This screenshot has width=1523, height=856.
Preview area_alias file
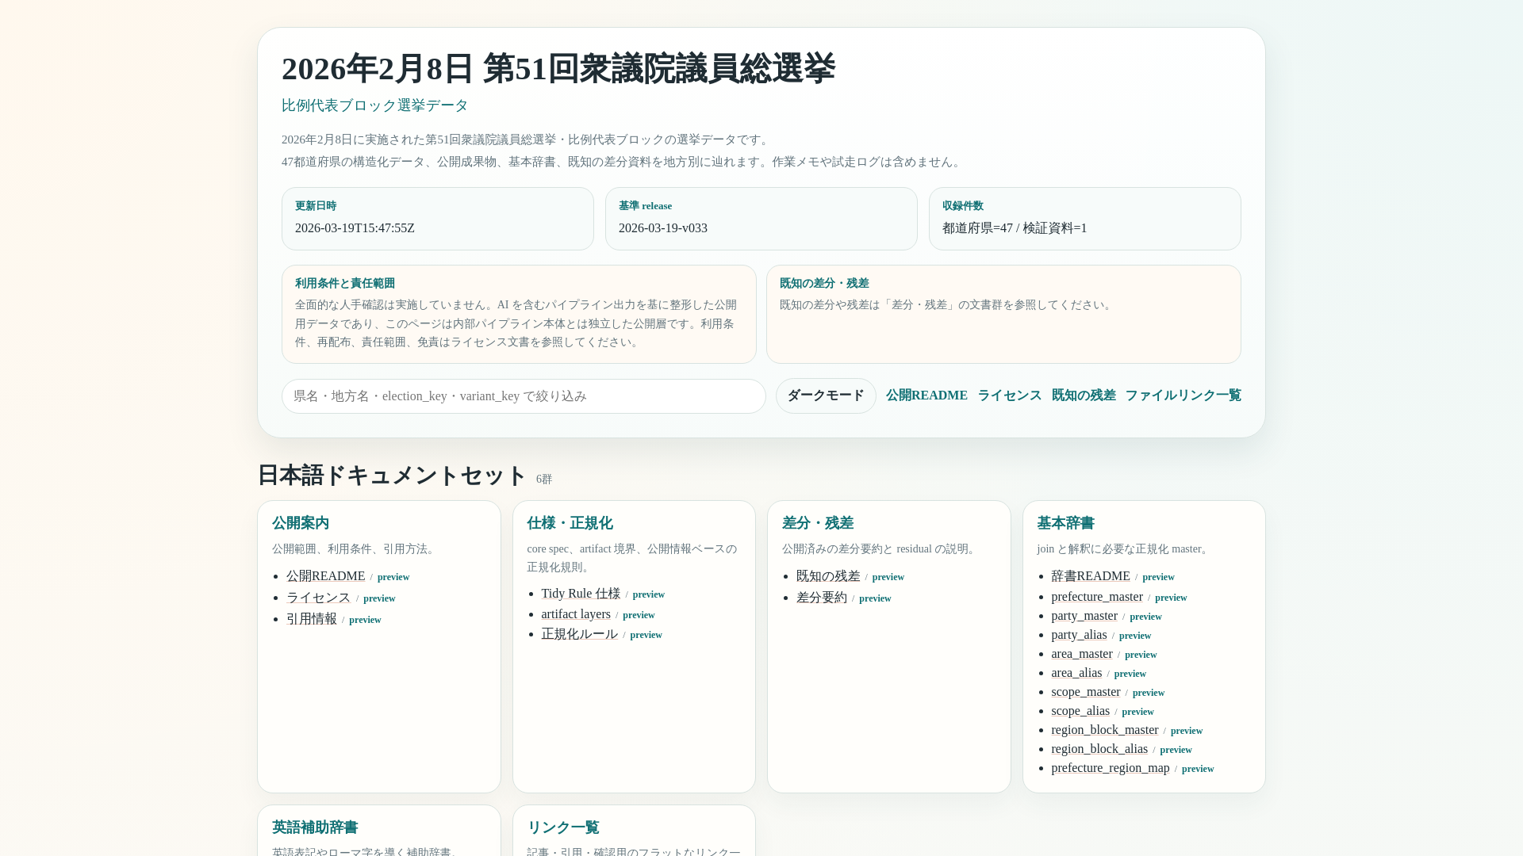click(x=1130, y=674)
